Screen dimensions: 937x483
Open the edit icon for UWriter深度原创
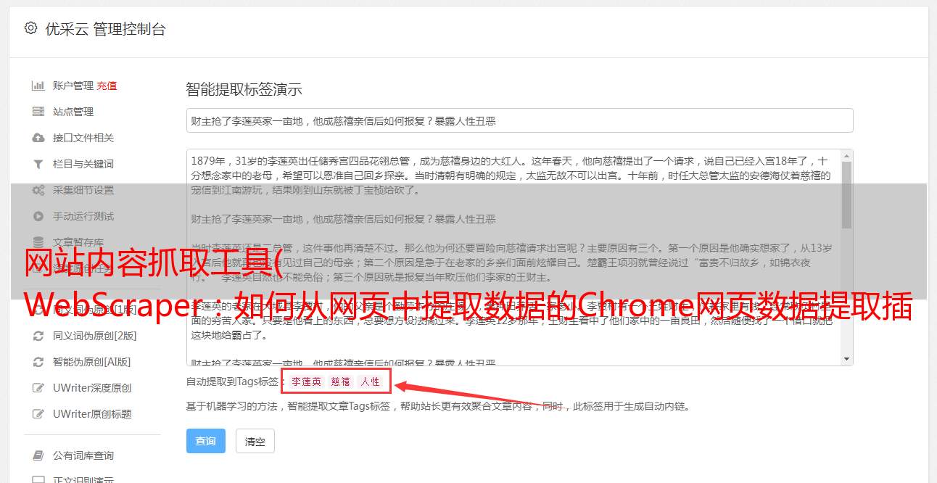tap(38, 388)
